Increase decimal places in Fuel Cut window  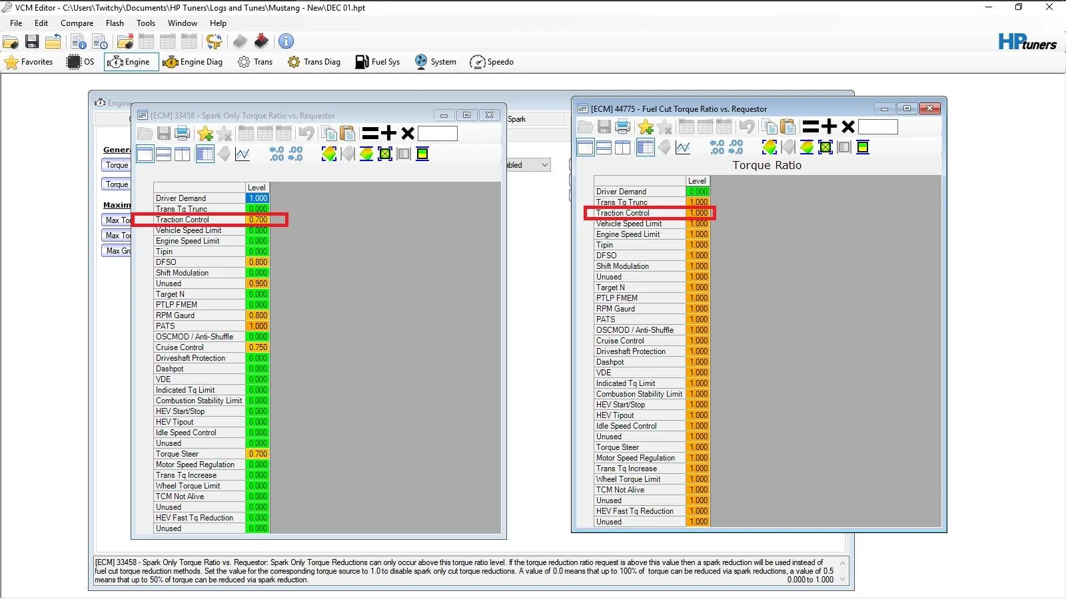click(x=718, y=148)
